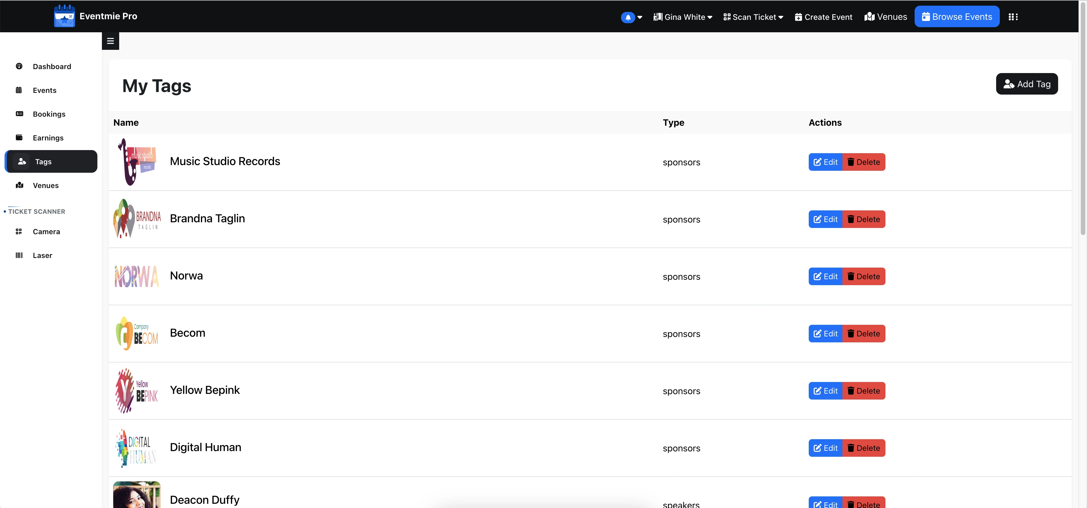Select Tags in the sidebar

51,161
